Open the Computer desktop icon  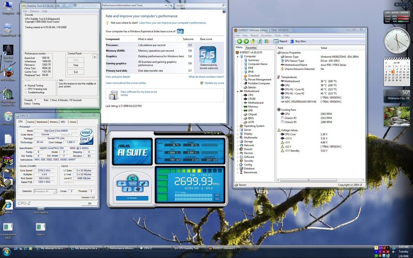click(8, 8)
